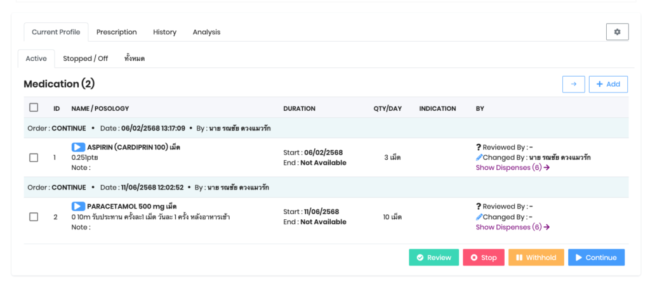650x294 pixels.
Task: Click the blue play icon beside PARACETAMOL
Action: 78,207
